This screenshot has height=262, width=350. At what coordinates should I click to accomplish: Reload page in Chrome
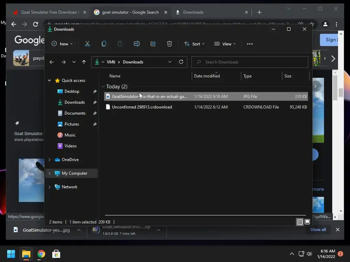tap(36, 24)
